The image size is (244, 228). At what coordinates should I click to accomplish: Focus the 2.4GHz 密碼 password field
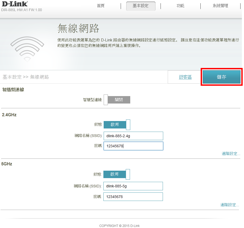click(x=133, y=146)
